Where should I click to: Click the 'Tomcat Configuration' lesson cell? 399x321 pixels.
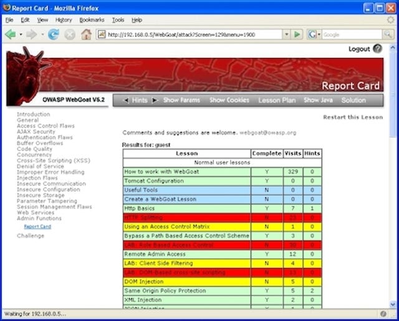tap(187, 181)
